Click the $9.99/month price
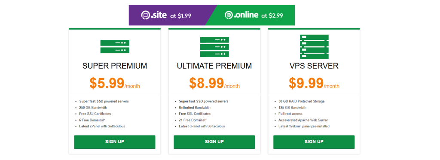The height and width of the screenshot is (160, 440). pos(314,83)
